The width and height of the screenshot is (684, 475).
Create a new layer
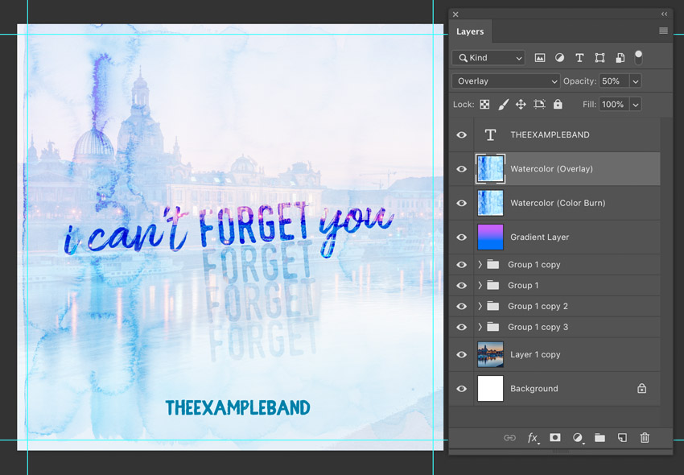click(622, 437)
